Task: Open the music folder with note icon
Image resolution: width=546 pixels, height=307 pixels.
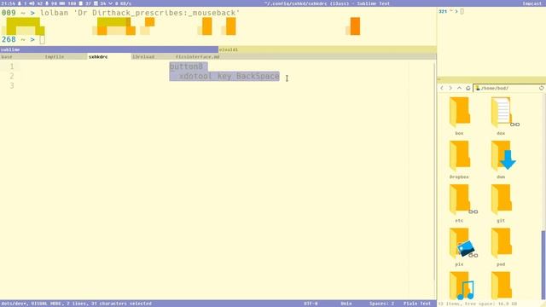Action: coord(462,286)
